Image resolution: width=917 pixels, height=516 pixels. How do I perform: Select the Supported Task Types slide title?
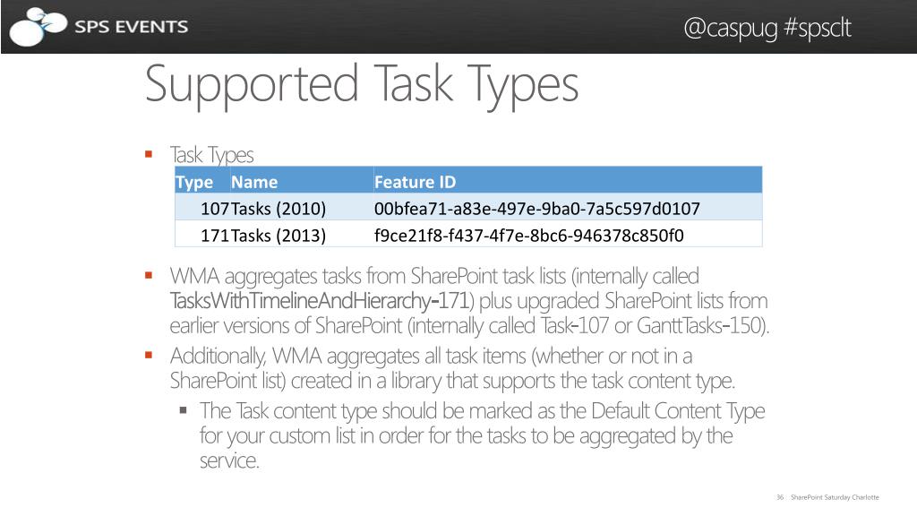[x=362, y=85]
